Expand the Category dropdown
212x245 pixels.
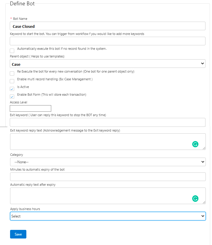[x=107, y=162]
